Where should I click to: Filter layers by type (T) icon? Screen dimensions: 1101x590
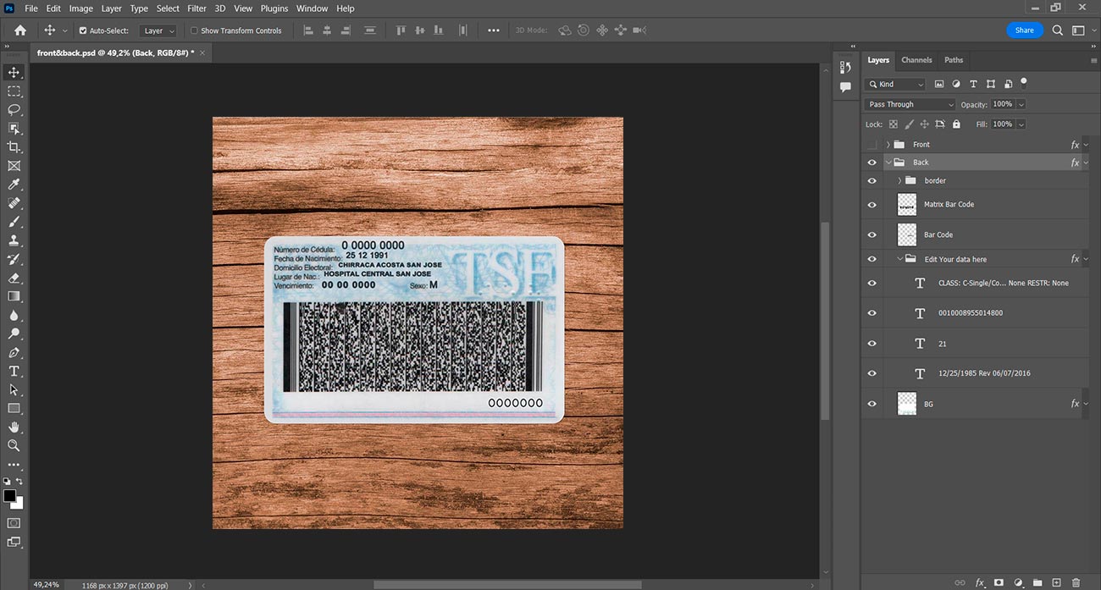[x=973, y=84]
